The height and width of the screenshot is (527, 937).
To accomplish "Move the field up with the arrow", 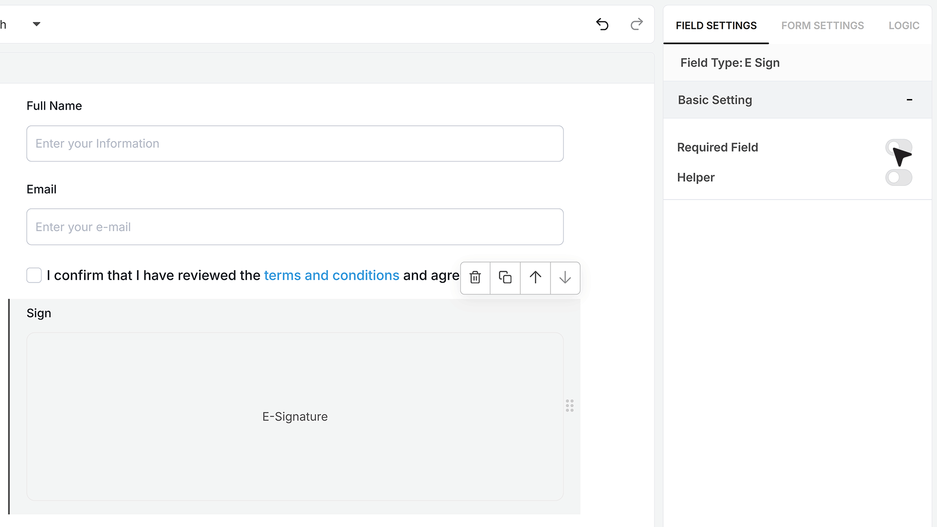I will click(x=535, y=278).
